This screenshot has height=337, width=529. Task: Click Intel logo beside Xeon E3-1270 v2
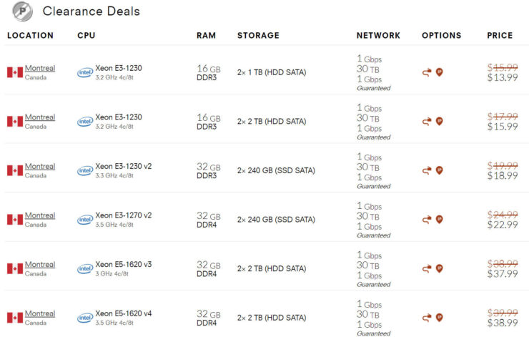pyautogui.click(x=85, y=220)
